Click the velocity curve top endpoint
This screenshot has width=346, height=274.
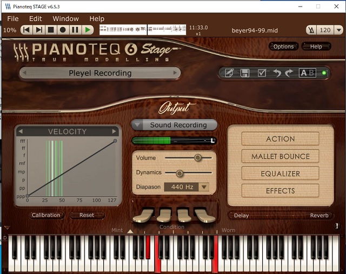click(x=115, y=141)
